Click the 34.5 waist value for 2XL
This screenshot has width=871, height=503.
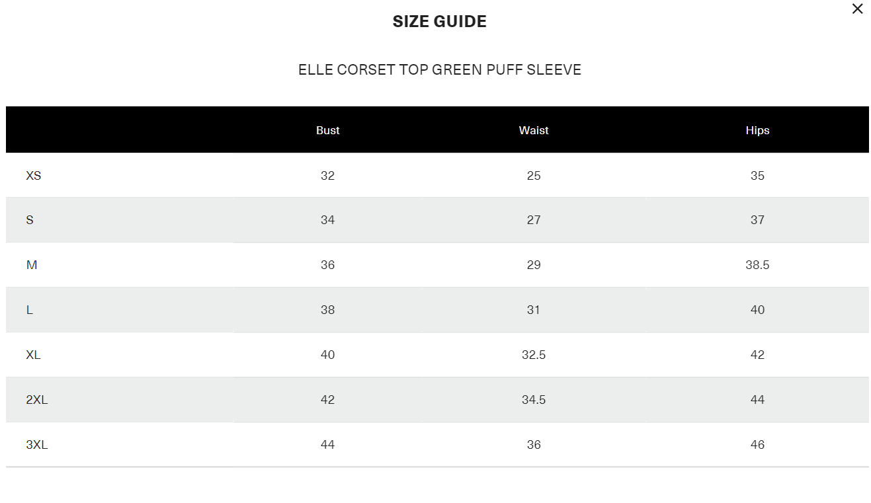(x=534, y=400)
